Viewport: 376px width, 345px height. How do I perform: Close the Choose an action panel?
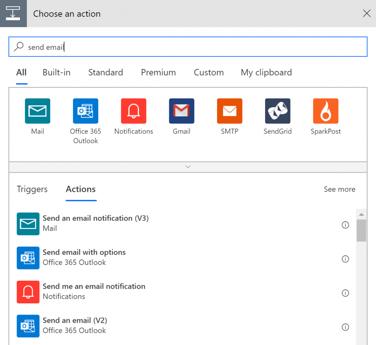pos(367,13)
